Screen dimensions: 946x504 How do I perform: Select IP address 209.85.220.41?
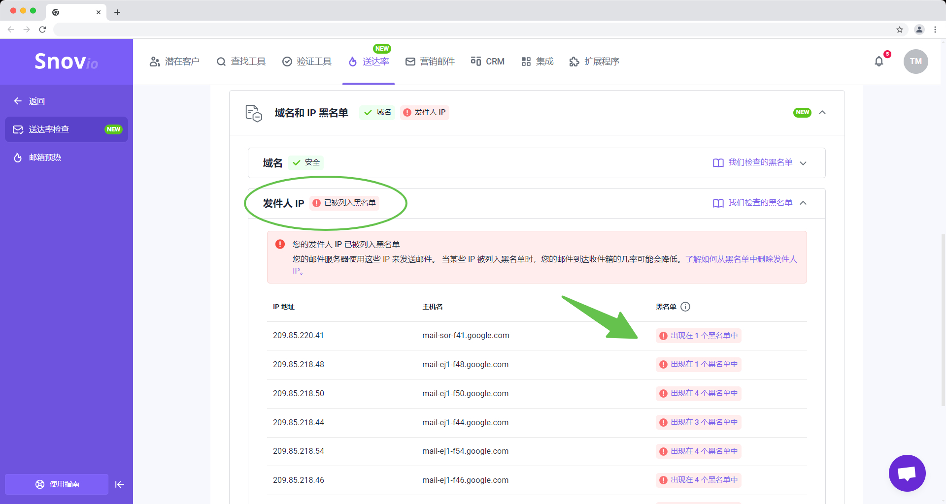click(298, 336)
